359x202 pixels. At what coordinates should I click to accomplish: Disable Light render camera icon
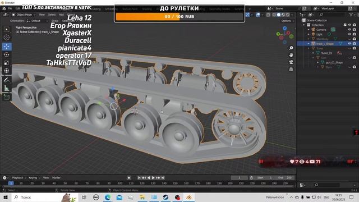(355, 34)
